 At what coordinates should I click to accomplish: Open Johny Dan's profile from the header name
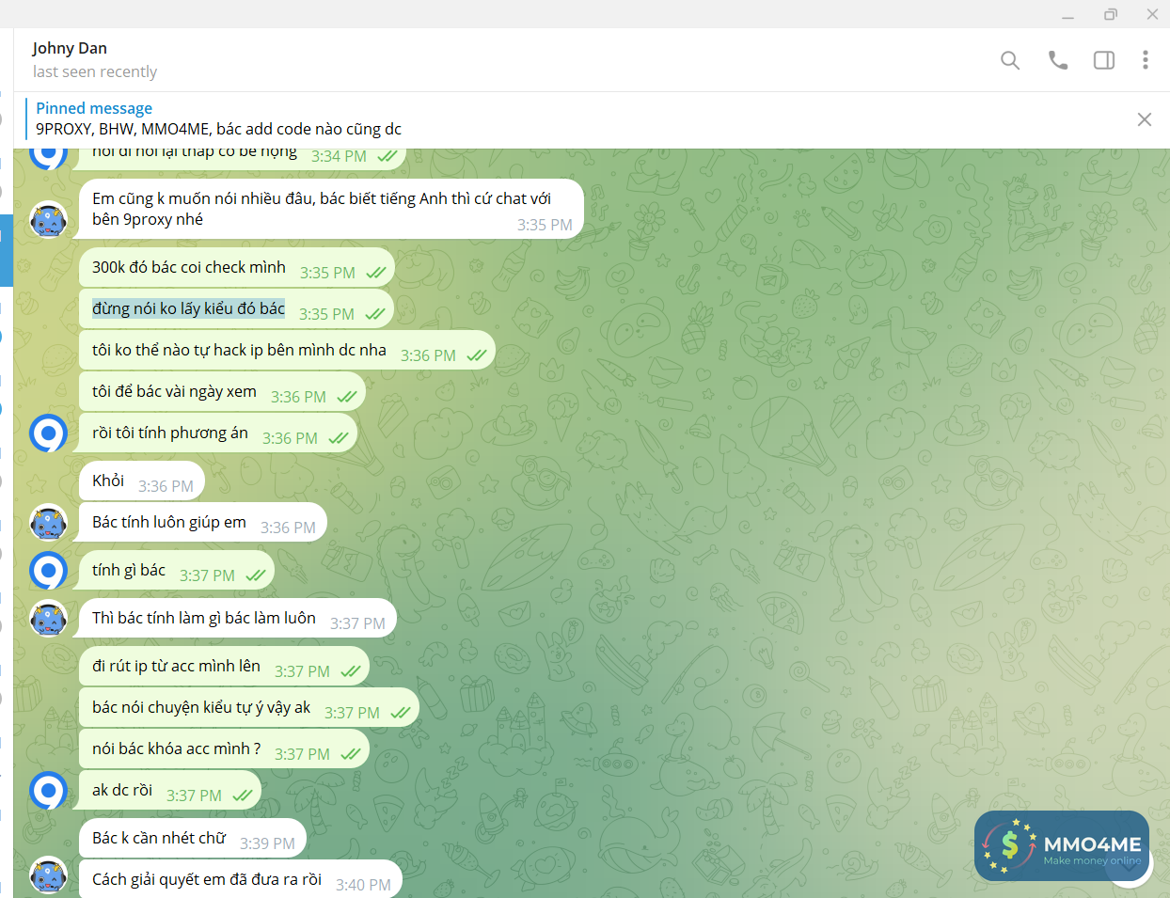pyautogui.click(x=70, y=48)
